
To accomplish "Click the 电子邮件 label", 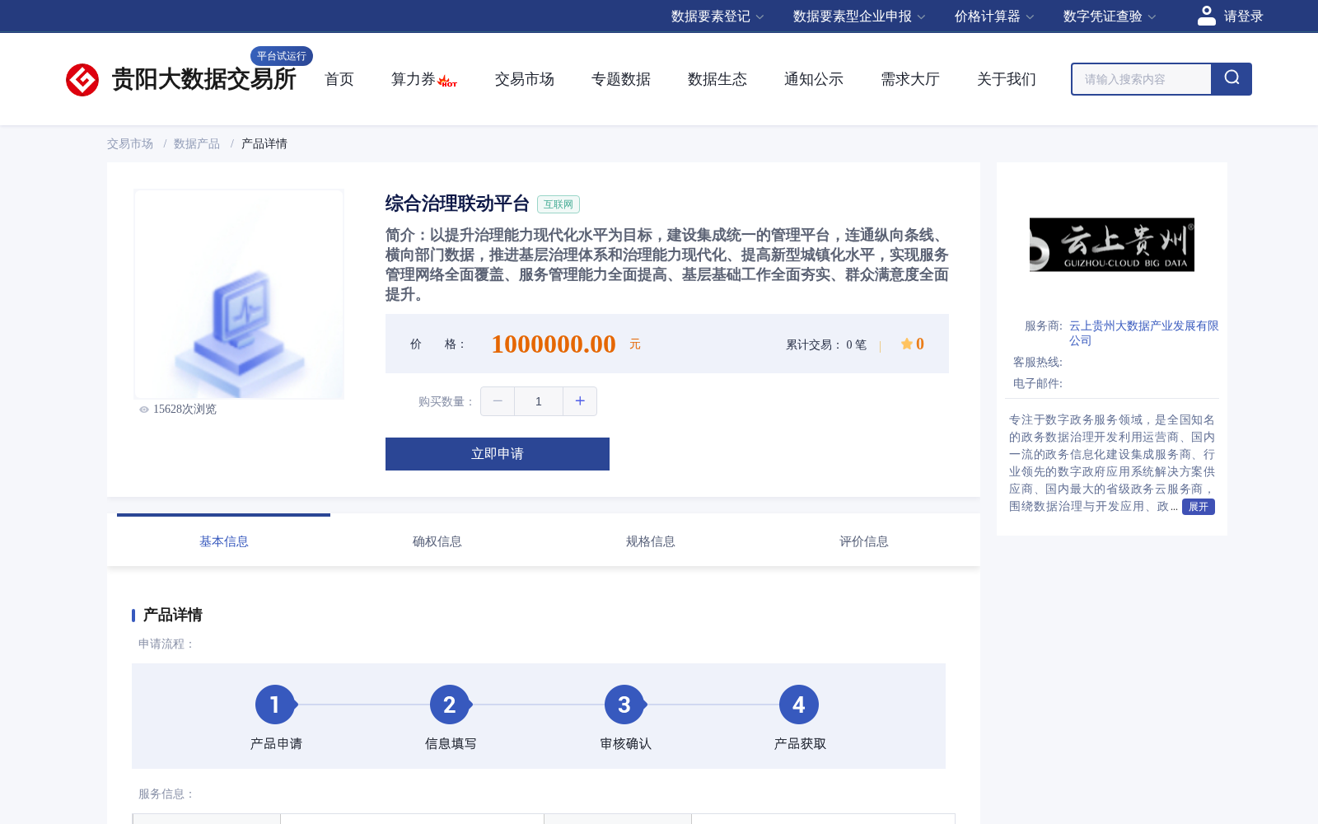I will point(1038,383).
